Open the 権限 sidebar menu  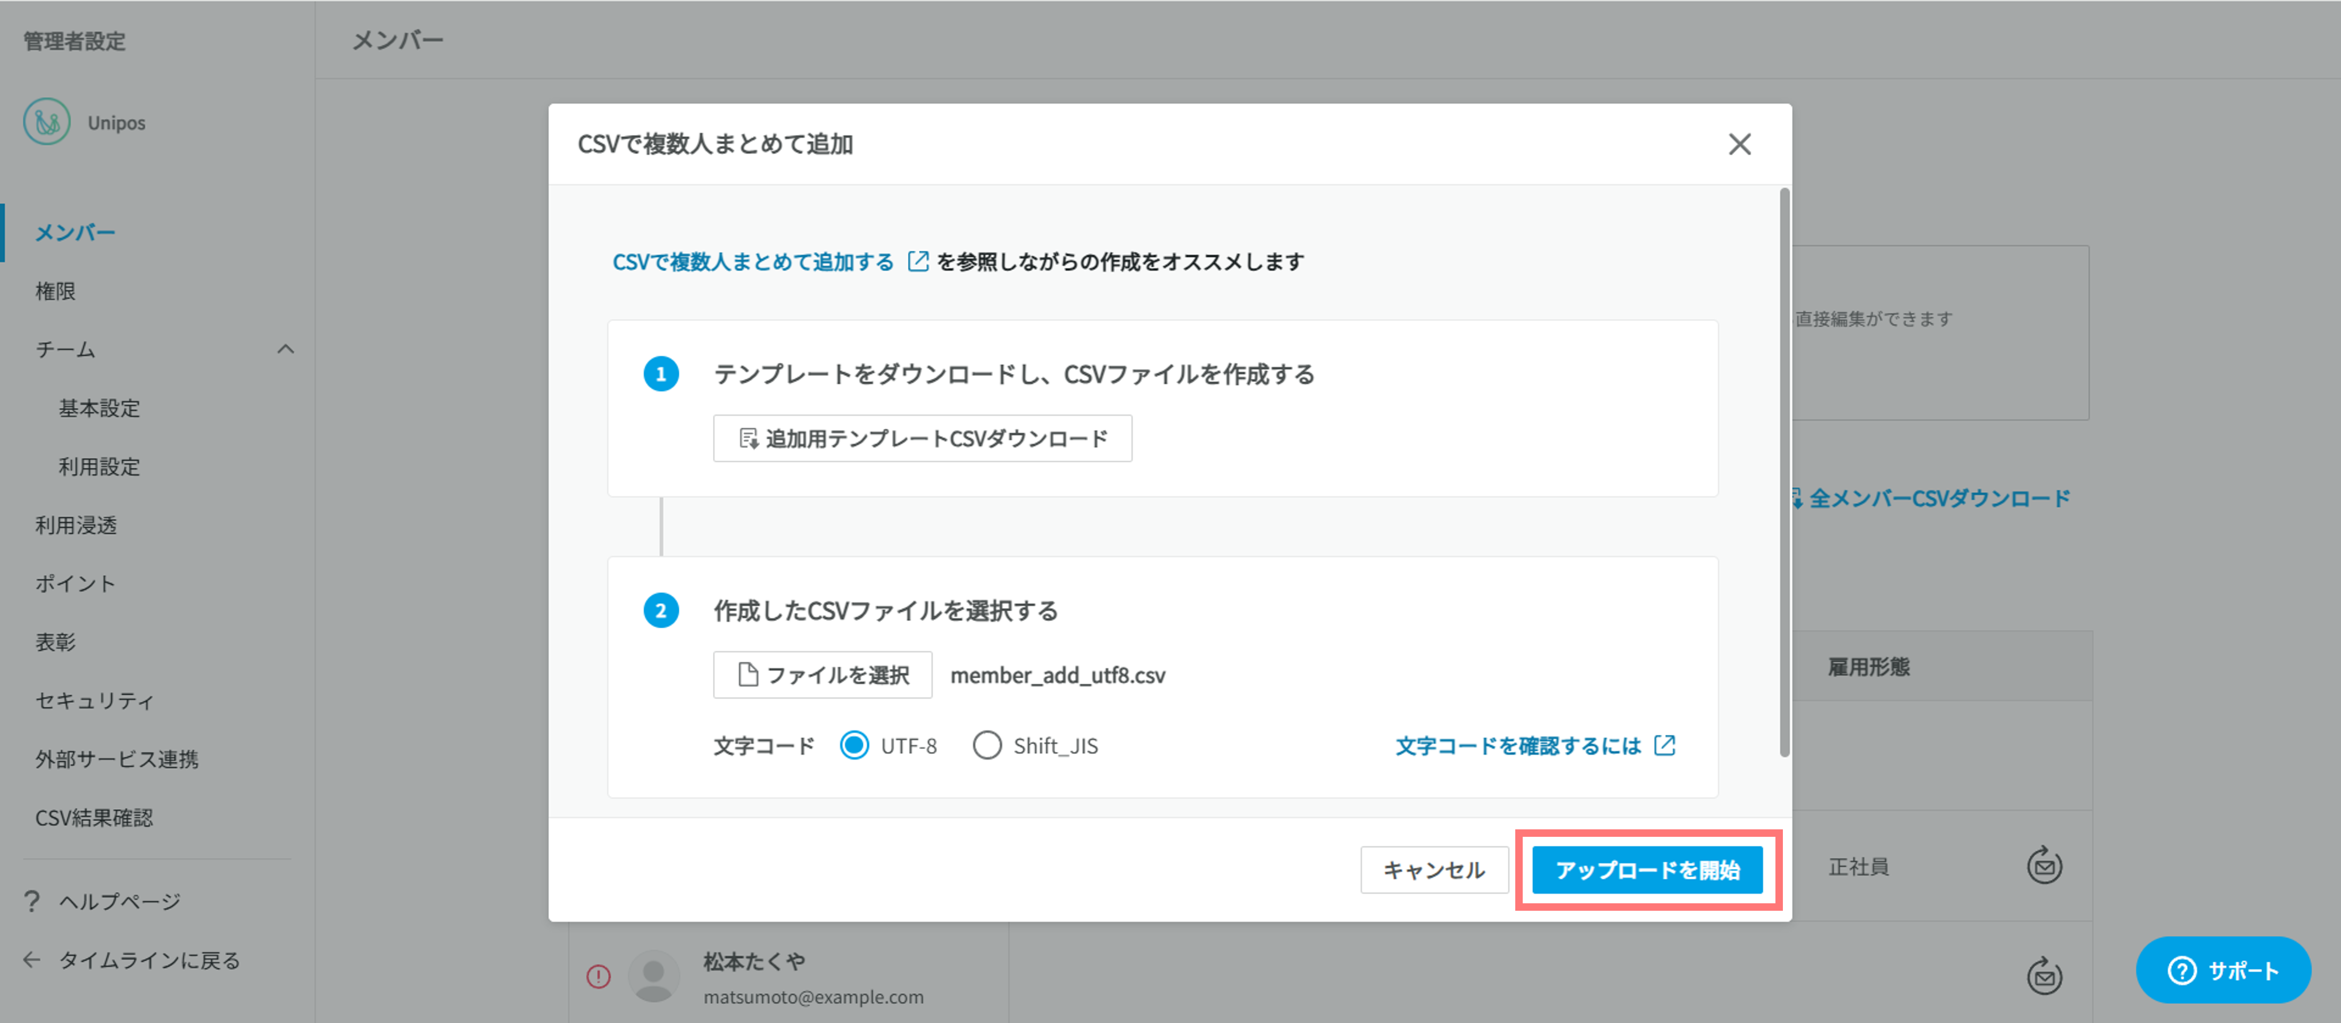click(55, 292)
